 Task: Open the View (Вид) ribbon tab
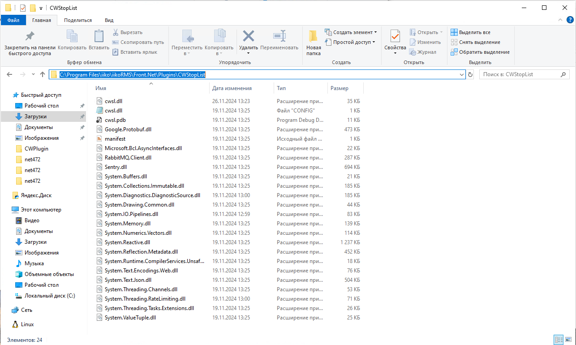point(109,20)
